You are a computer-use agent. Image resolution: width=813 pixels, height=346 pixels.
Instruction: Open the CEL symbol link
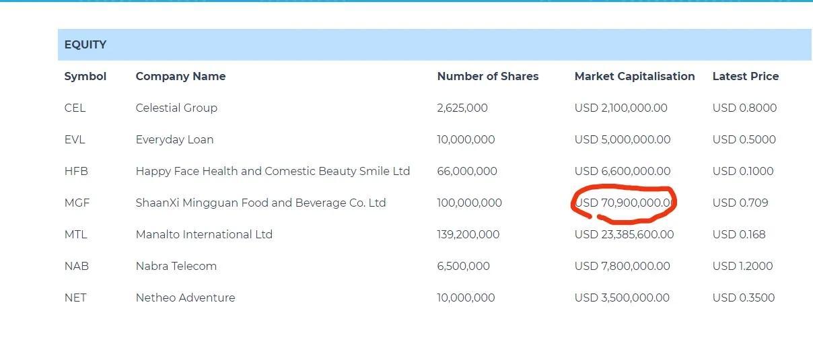pyautogui.click(x=75, y=108)
